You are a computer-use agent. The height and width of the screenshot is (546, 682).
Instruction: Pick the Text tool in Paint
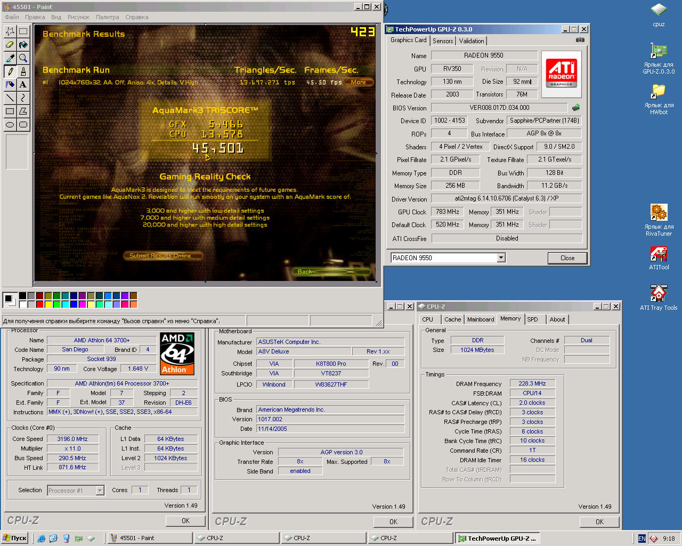coord(23,85)
